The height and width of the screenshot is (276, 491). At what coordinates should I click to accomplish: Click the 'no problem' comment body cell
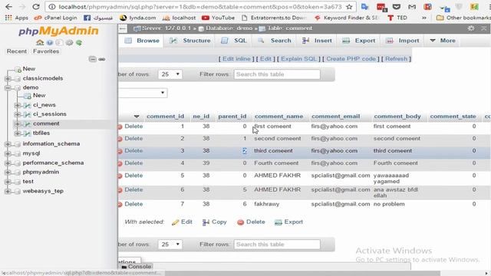[389, 204]
